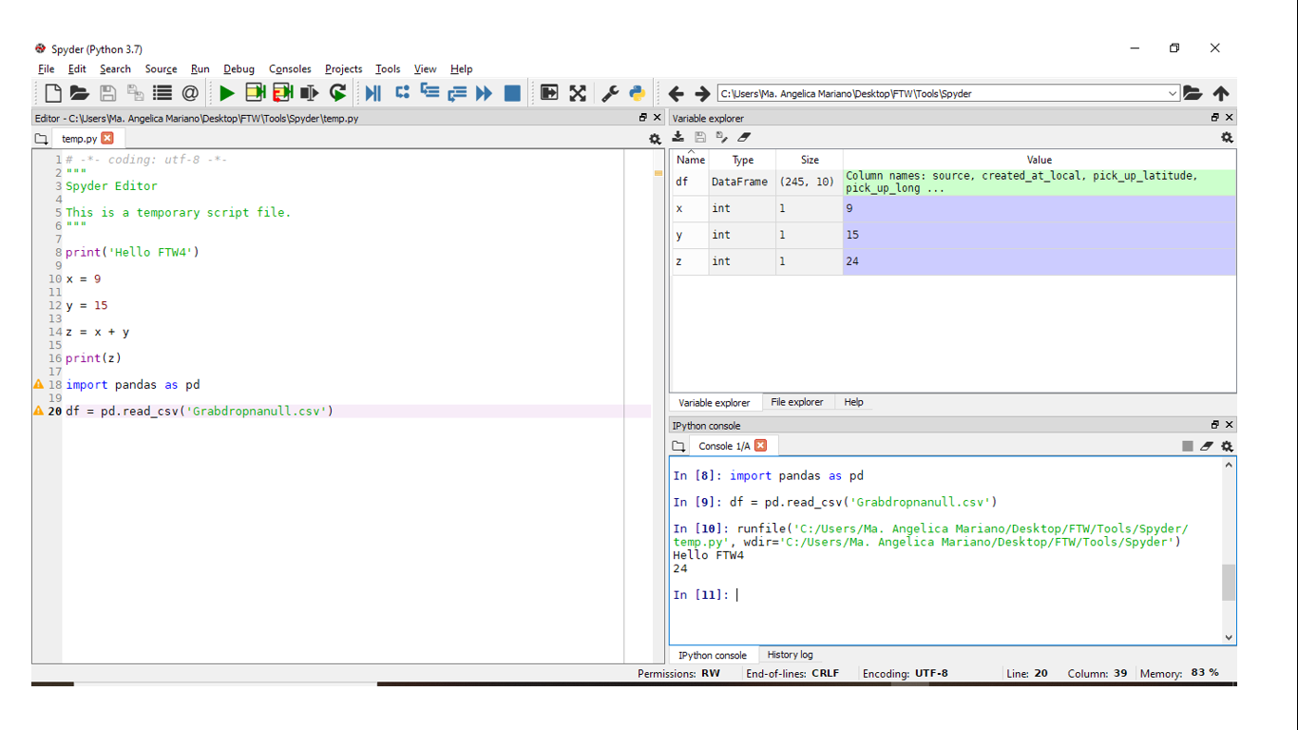The height and width of the screenshot is (730, 1298).
Task: Click the IPython console vertical scrollbar
Action: coord(1229,582)
